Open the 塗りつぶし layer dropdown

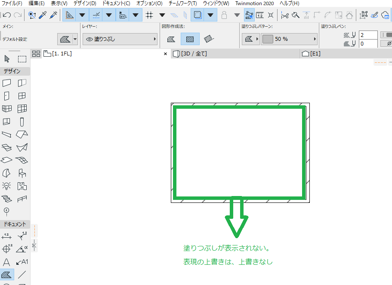point(120,39)
